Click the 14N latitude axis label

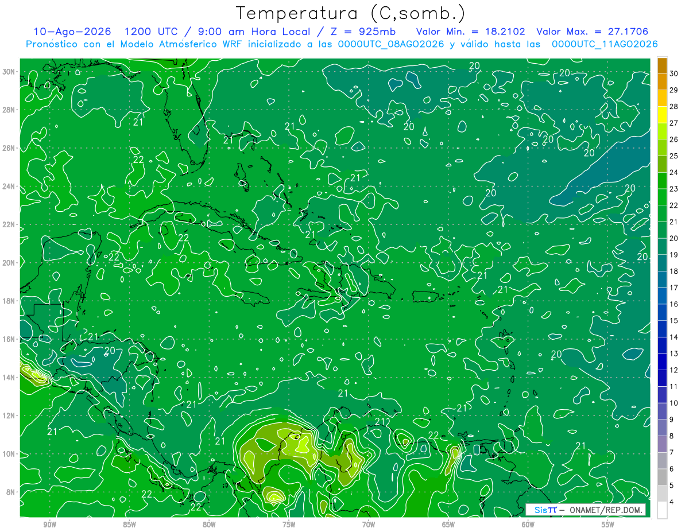9,378
